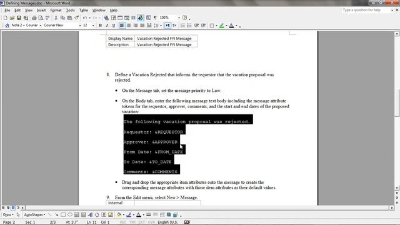Screen dimensions: 400x225
Task: Apply bulleted list formatting
Action: coord(189,26)
